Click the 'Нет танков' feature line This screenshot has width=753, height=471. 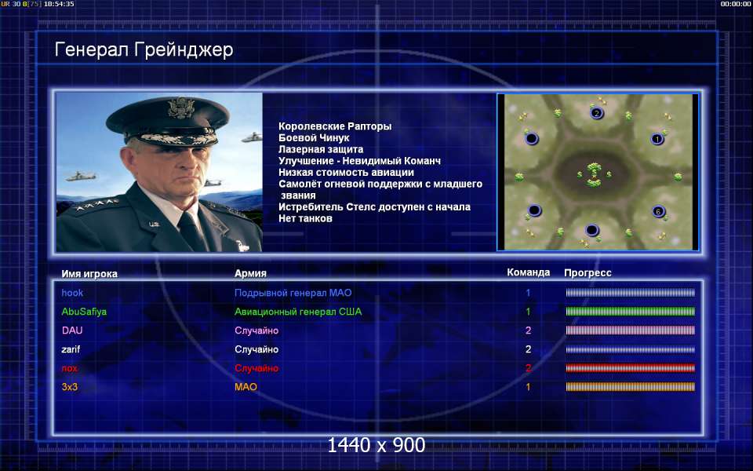pos(305,219)
